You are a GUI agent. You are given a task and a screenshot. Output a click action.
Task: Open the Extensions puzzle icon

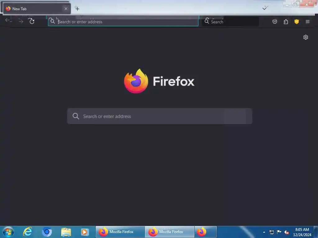pyautogui.click(x=286, y=21)
